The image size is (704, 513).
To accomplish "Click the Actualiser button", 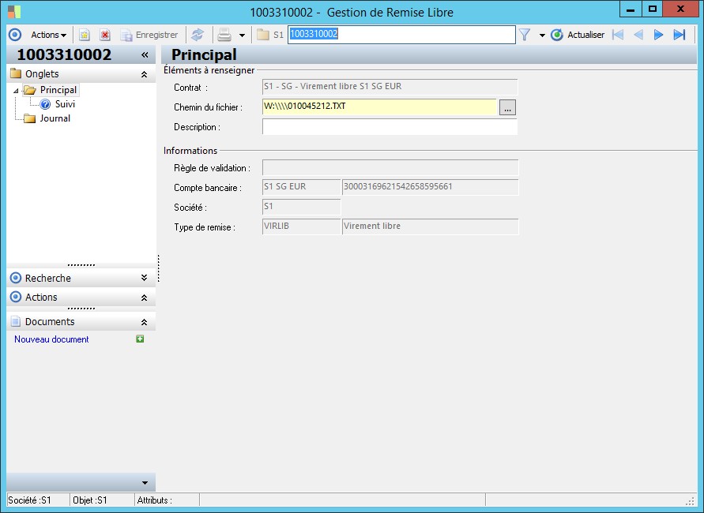I will coord(578,35).
